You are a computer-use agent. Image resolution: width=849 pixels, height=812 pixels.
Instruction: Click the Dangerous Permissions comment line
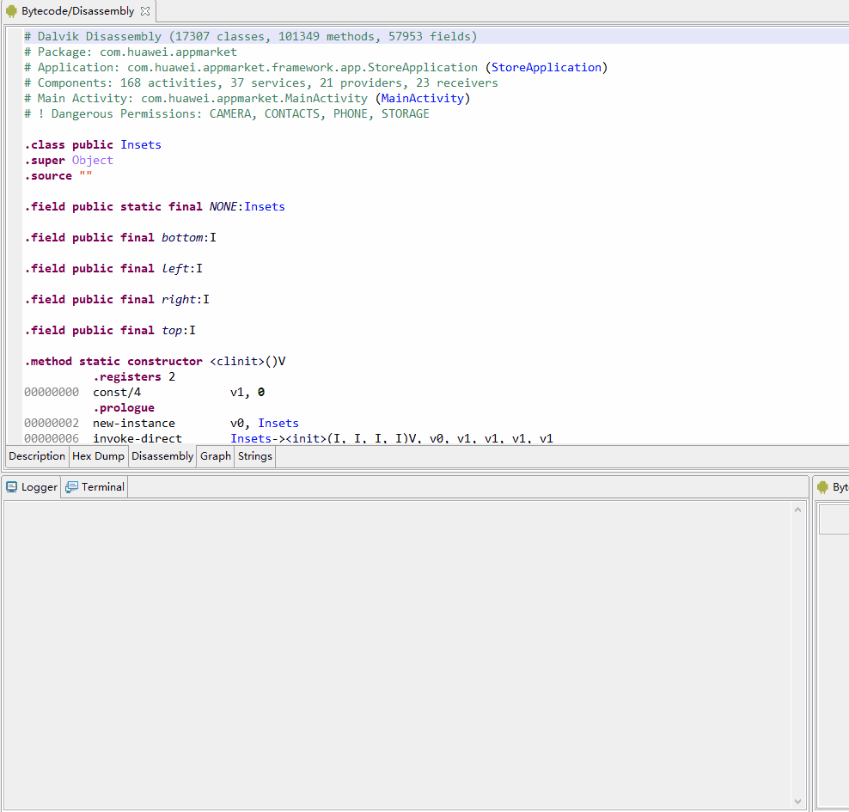click(x=227, y=113)
